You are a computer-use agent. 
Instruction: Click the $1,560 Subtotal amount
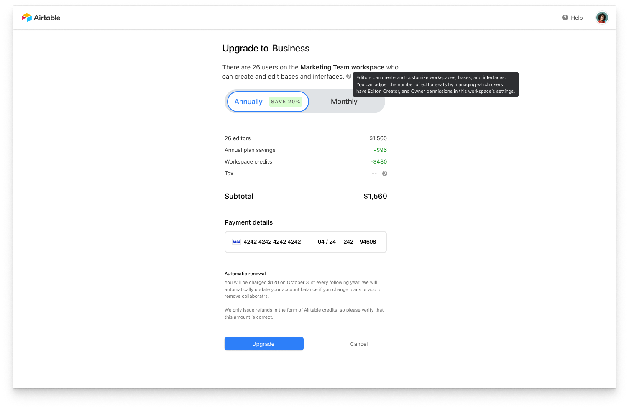point(375,196)
